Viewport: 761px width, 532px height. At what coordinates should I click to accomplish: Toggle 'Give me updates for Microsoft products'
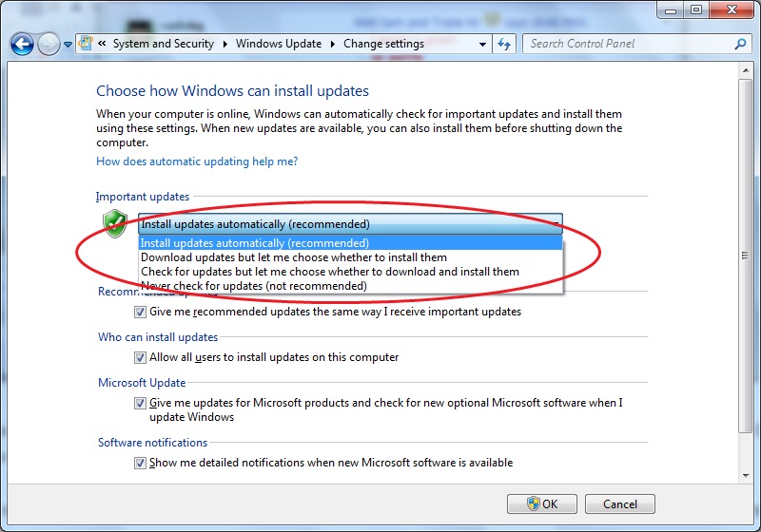[140, 403]
